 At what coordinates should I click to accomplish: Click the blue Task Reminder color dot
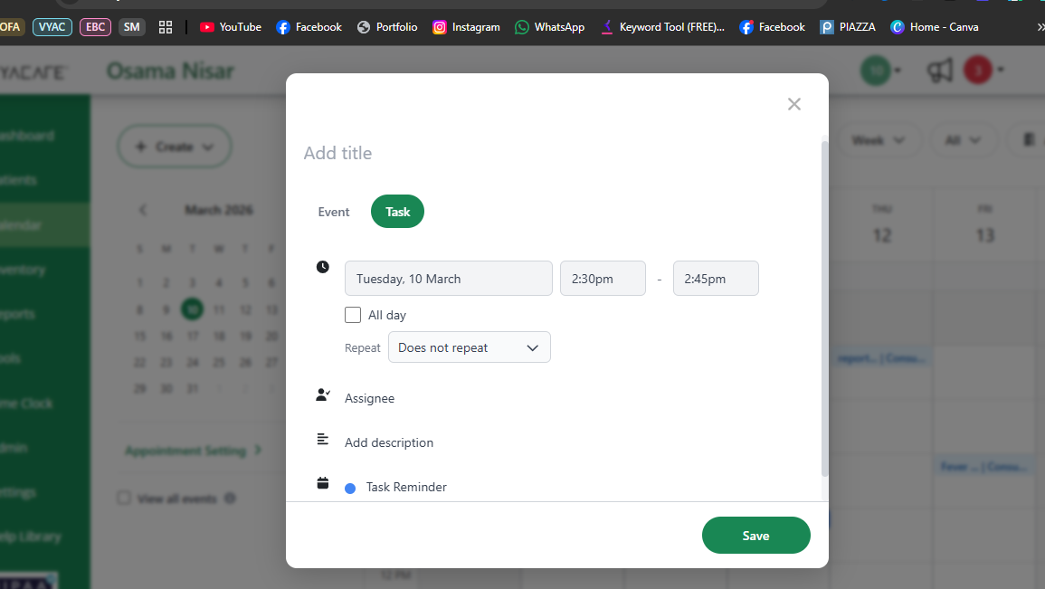(350, 489)
